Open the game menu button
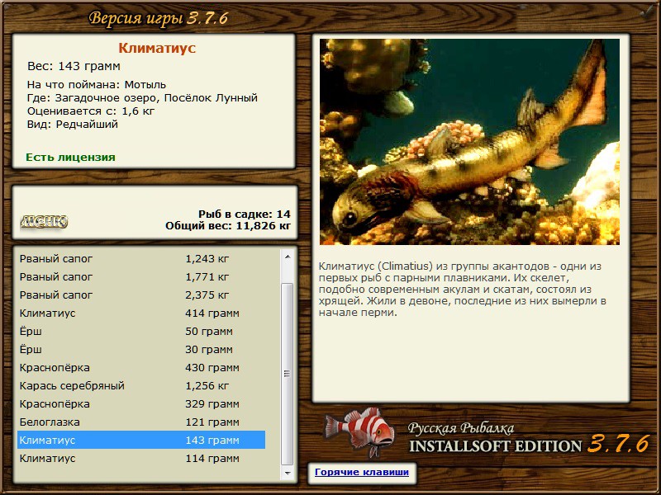Viewport: 661px width, 495px height. pos(44,221)
